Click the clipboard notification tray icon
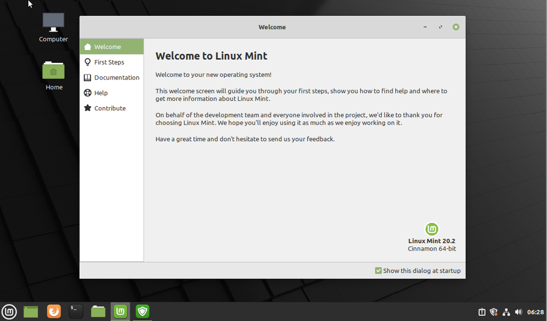The height and width of the screenshot is (321, 547). [482, 312]
